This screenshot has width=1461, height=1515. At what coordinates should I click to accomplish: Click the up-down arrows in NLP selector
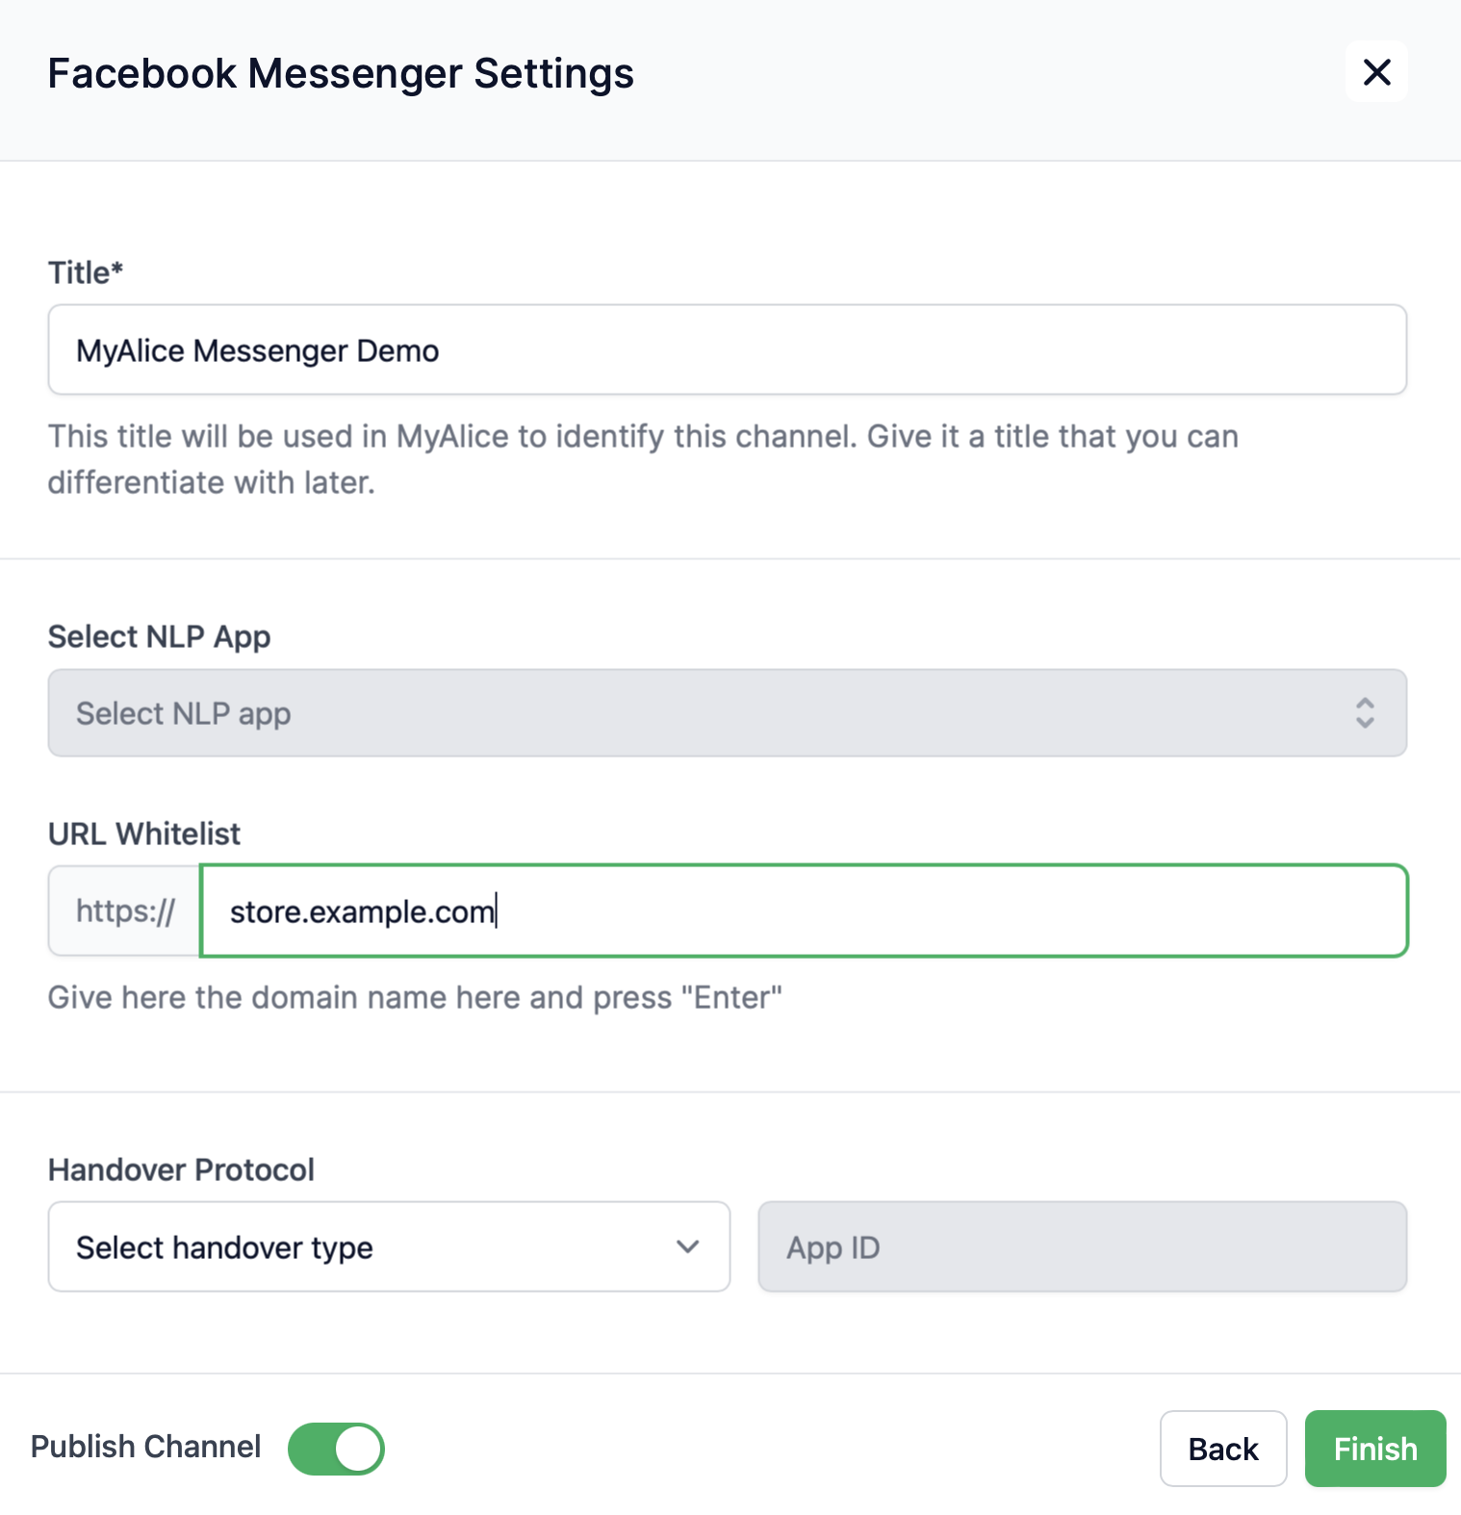(x=1365, y=713)
